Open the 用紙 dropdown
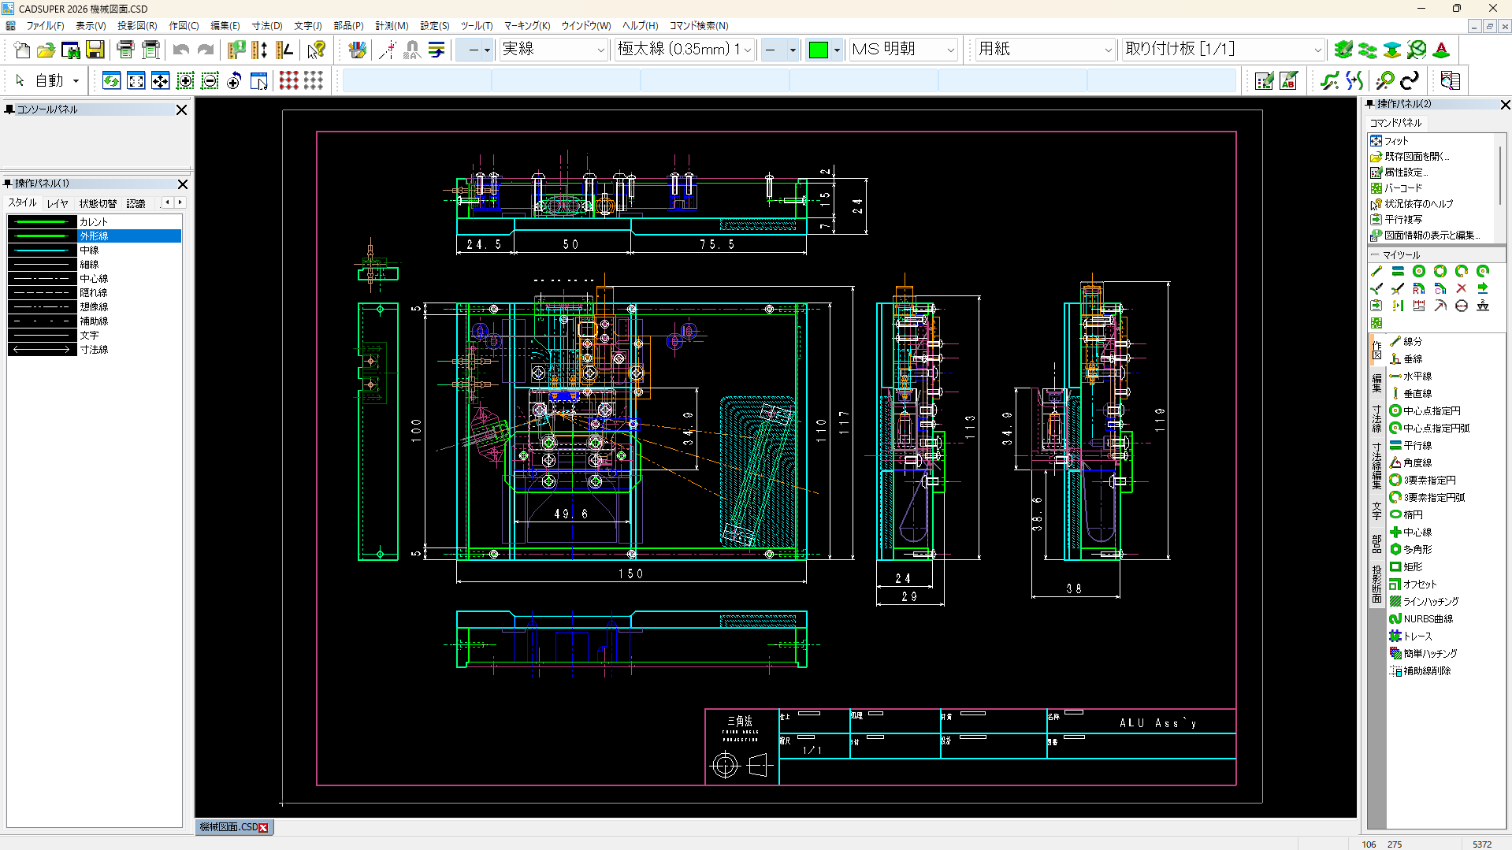This screenshot has width=1512, height=850. (1046, 50)
